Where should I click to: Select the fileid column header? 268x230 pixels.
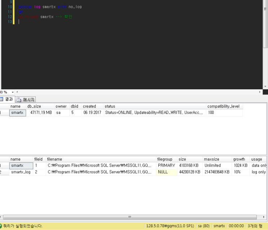39,159
